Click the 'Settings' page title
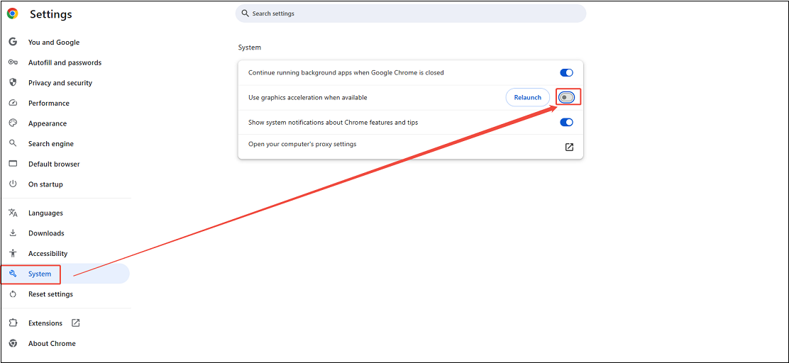Viewport: 789px width, 363px height. tap(51, 15)
